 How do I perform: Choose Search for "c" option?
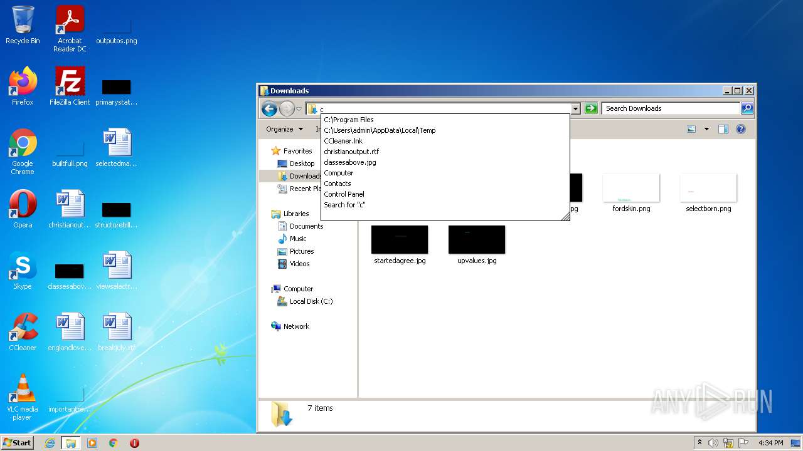coord(445,205)
